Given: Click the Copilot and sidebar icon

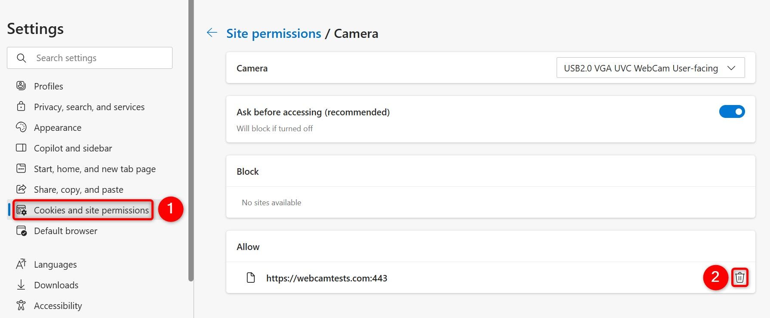Looking at the screenshot, I should pyautogui.click(x=21, y=148).
